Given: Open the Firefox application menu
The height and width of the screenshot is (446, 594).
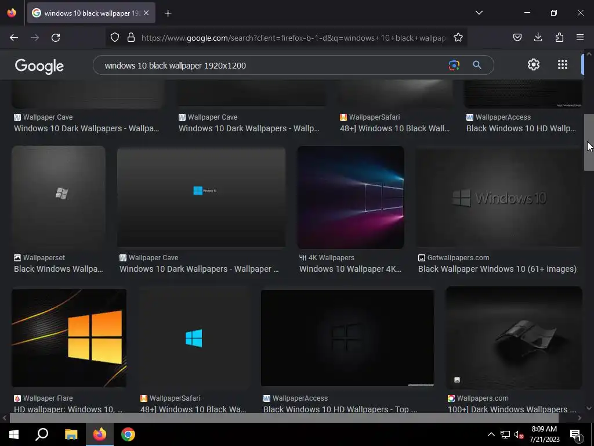Looking at the screenshot, I should pos(580,37).
